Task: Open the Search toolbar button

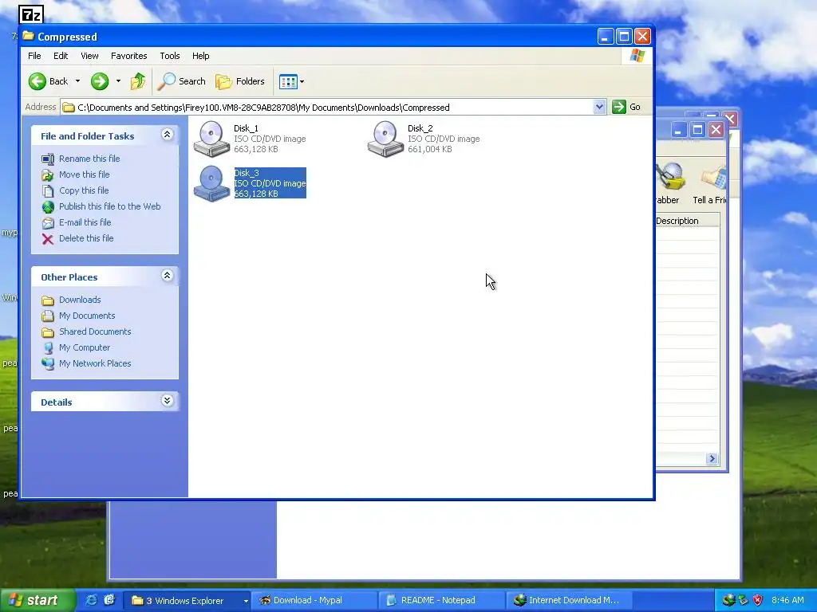Action: click(x=182, y=81)
